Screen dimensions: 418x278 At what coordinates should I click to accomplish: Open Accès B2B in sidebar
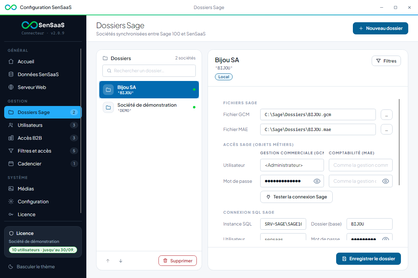(43, 138)
